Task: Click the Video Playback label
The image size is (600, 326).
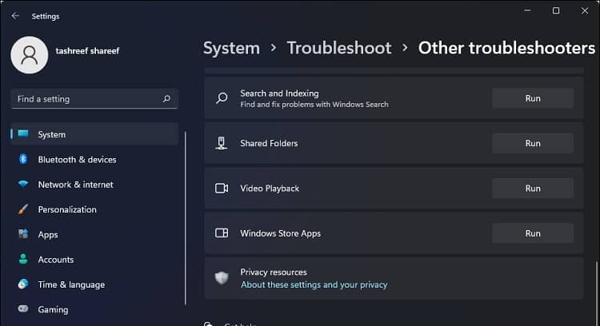Action: click(x=270, y=189)
